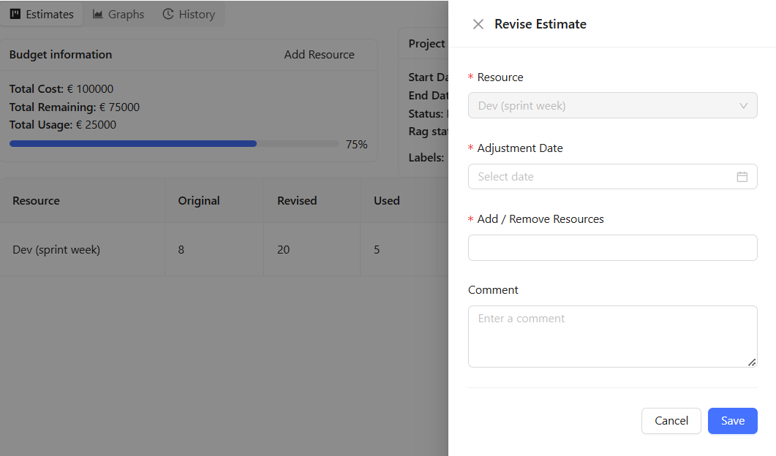Image resolution: width=776 pixels, height=456 pixels.
Task: Select the Estimates tab
Action: [42, 15]
